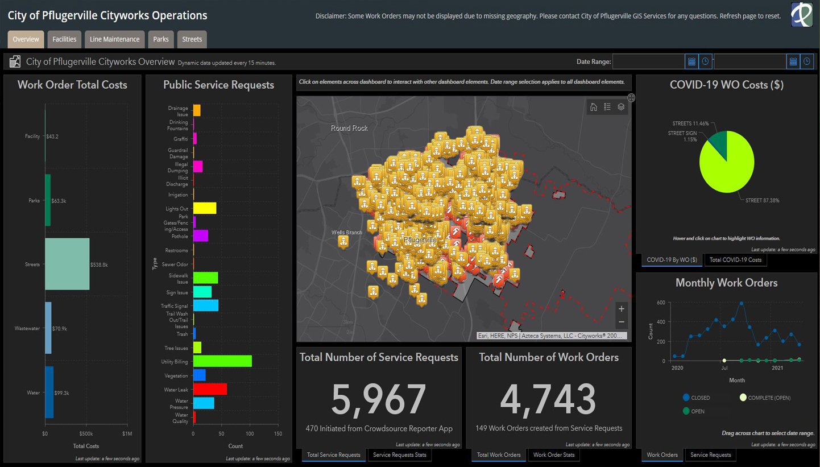Click the $538.8k Streets cost label

pyautogui.click(x=99, y=265)
